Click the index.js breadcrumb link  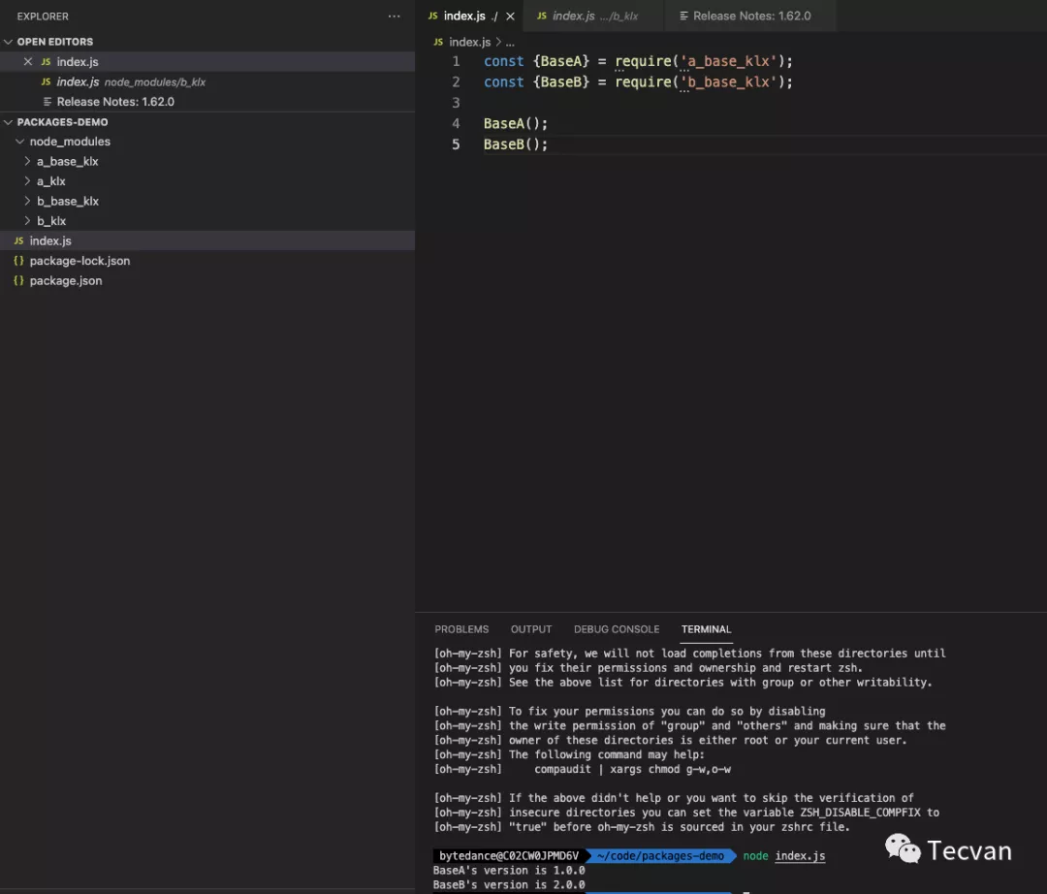click(470, 43)
